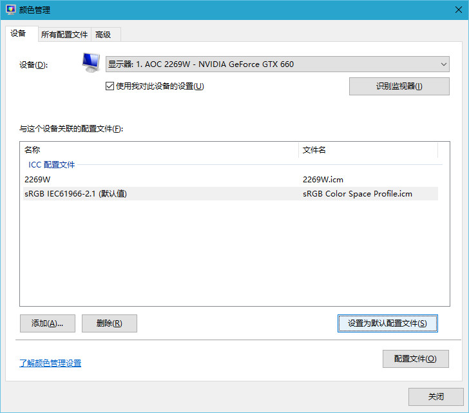Click 设置为默认配置文件(S) button
The width and height of the screenshot is (469, 413).
tap(387, 323)
